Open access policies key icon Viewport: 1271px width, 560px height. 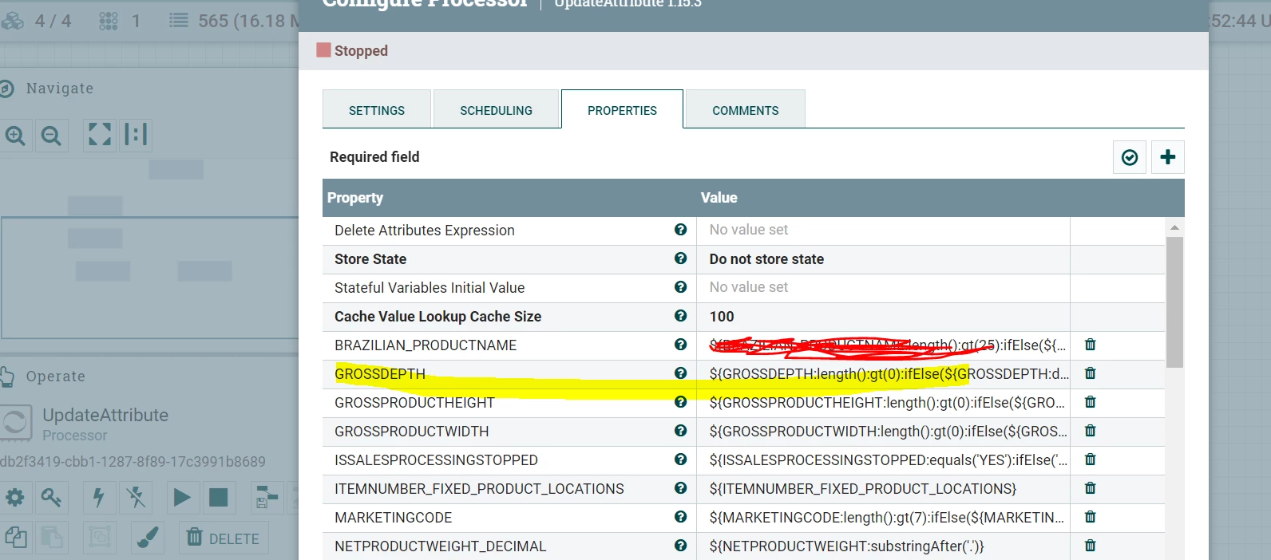[x=51, y=498]
